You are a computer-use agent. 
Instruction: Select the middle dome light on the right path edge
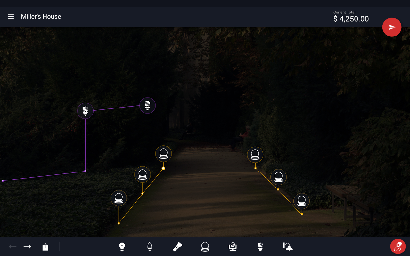coord(278,177)
